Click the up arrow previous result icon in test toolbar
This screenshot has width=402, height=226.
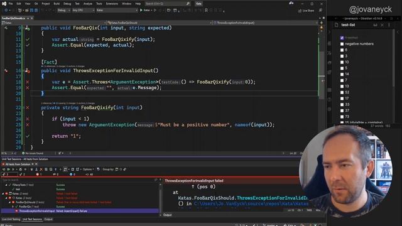pyautogui.click(x=56, y=169)
